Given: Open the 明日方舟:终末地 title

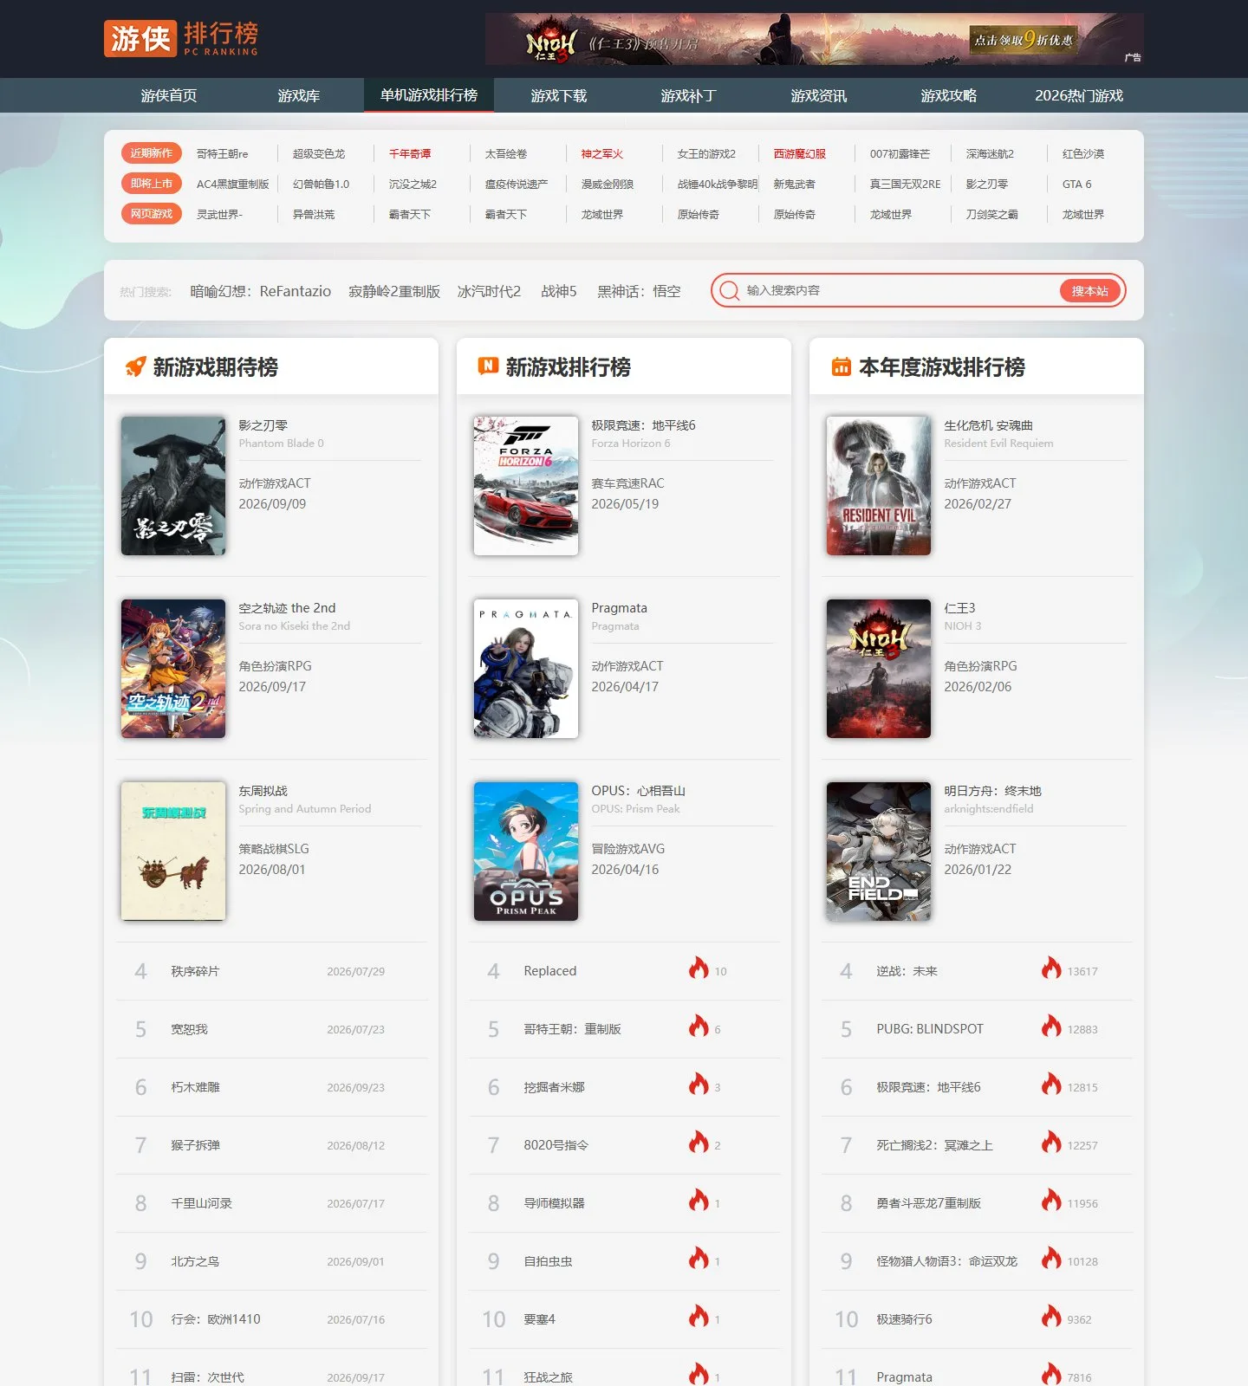Looking at the screenshot, I should [x=992, y=791].
